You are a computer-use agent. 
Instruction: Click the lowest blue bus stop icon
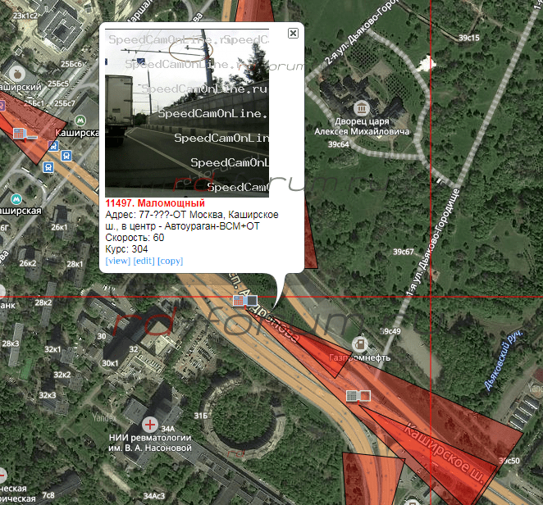pyautogui.click(x=48, y=167)
